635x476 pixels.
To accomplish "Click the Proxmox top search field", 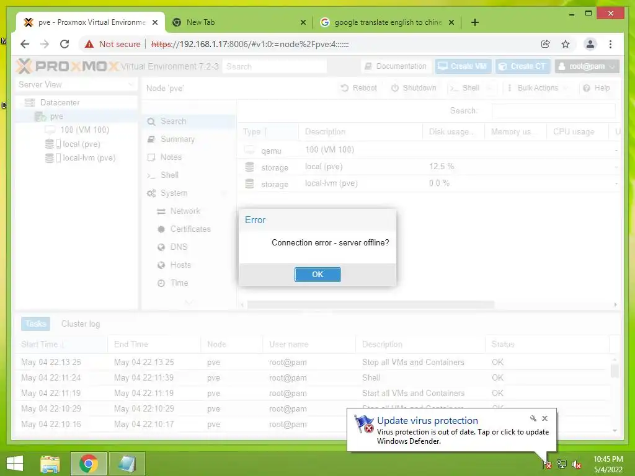I will [x=275, y=66].
